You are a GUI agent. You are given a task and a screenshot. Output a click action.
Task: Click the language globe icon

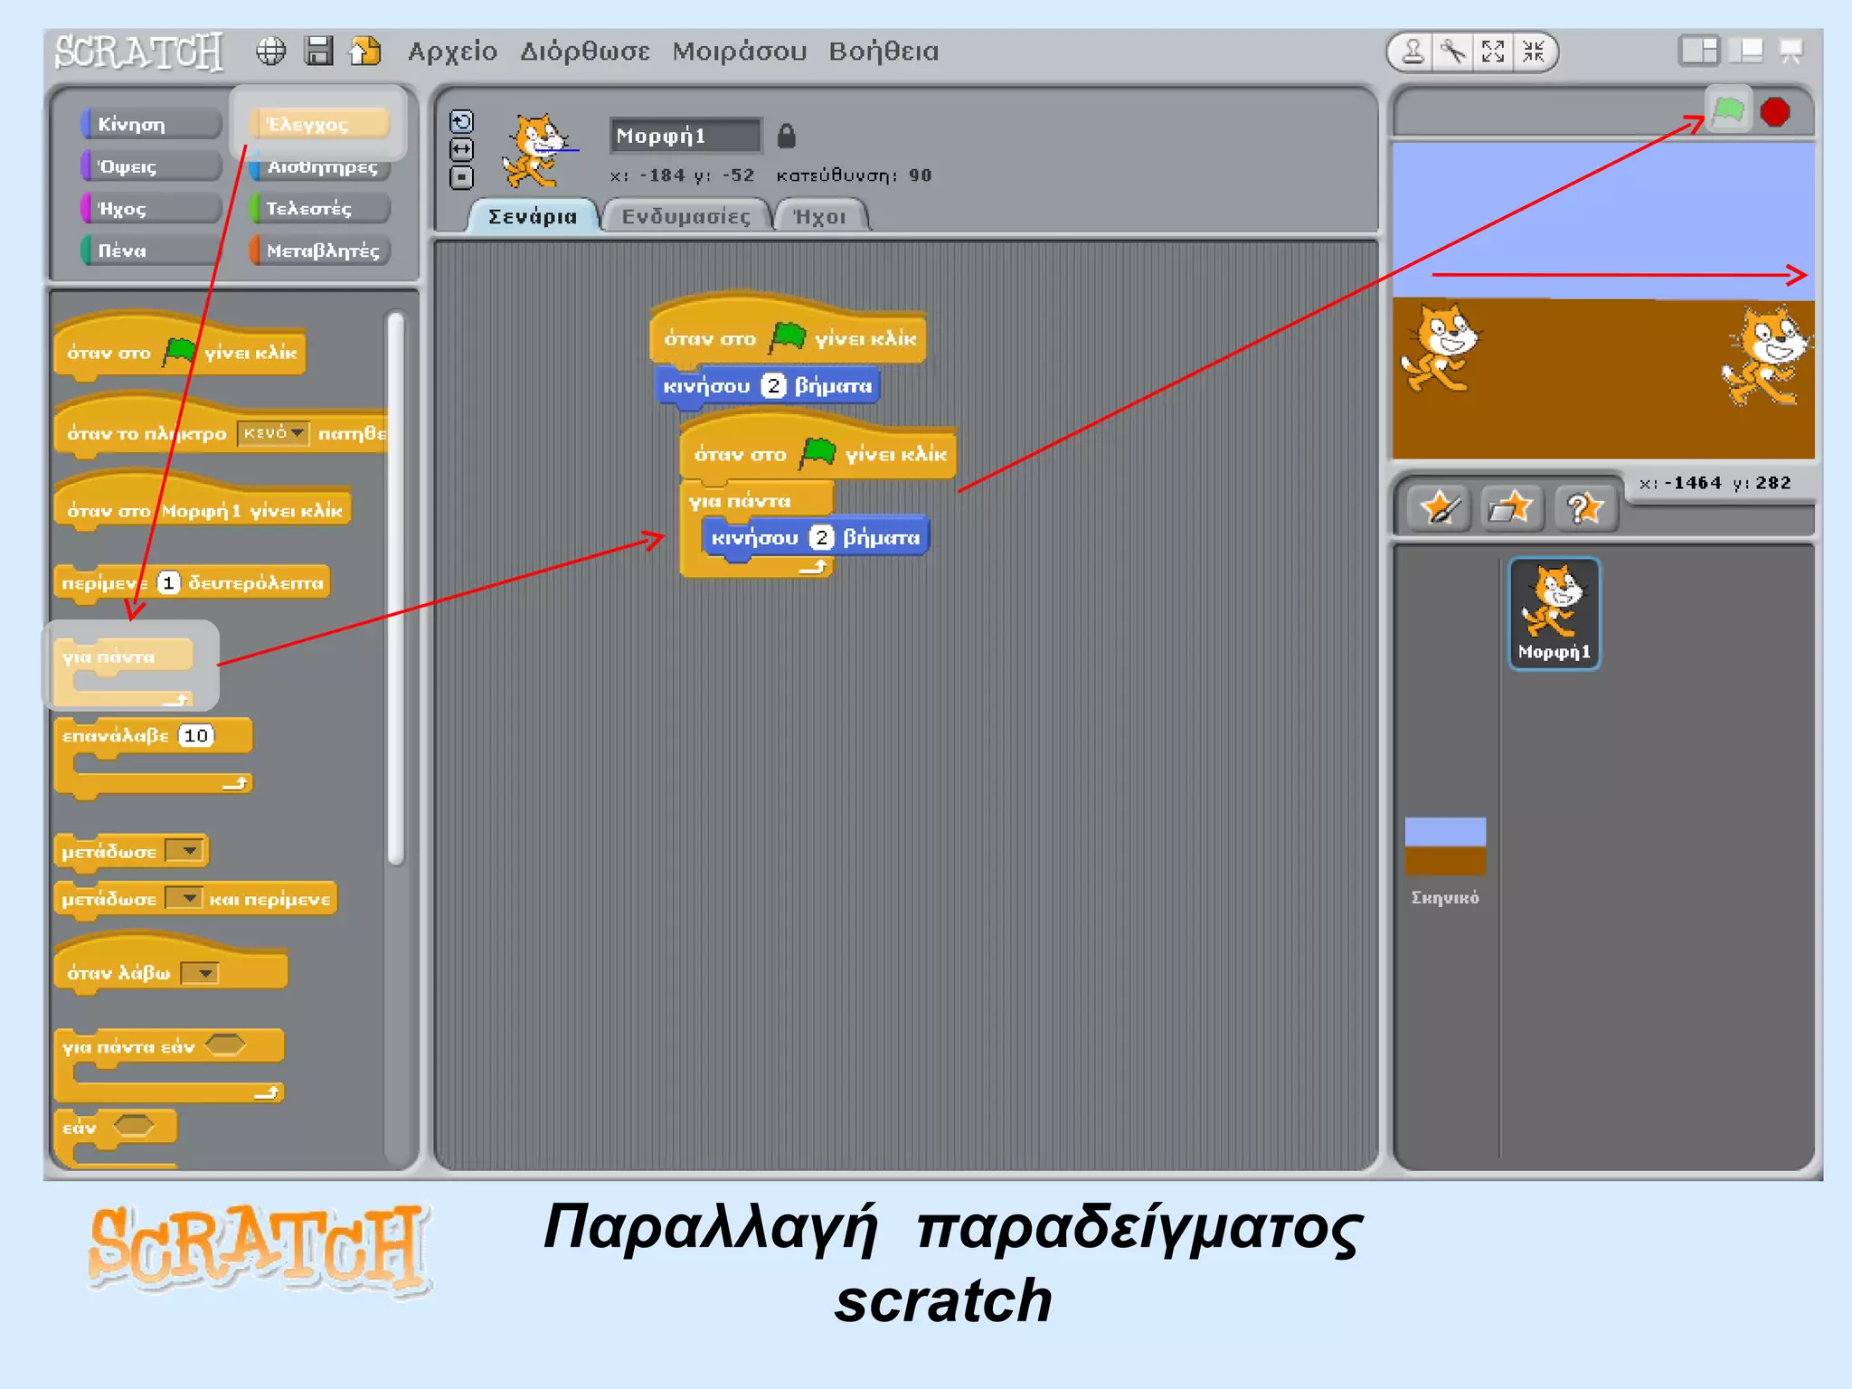270,52
